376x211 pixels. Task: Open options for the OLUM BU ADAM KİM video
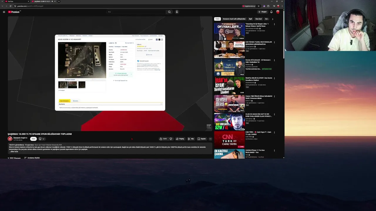pos(274,115)
